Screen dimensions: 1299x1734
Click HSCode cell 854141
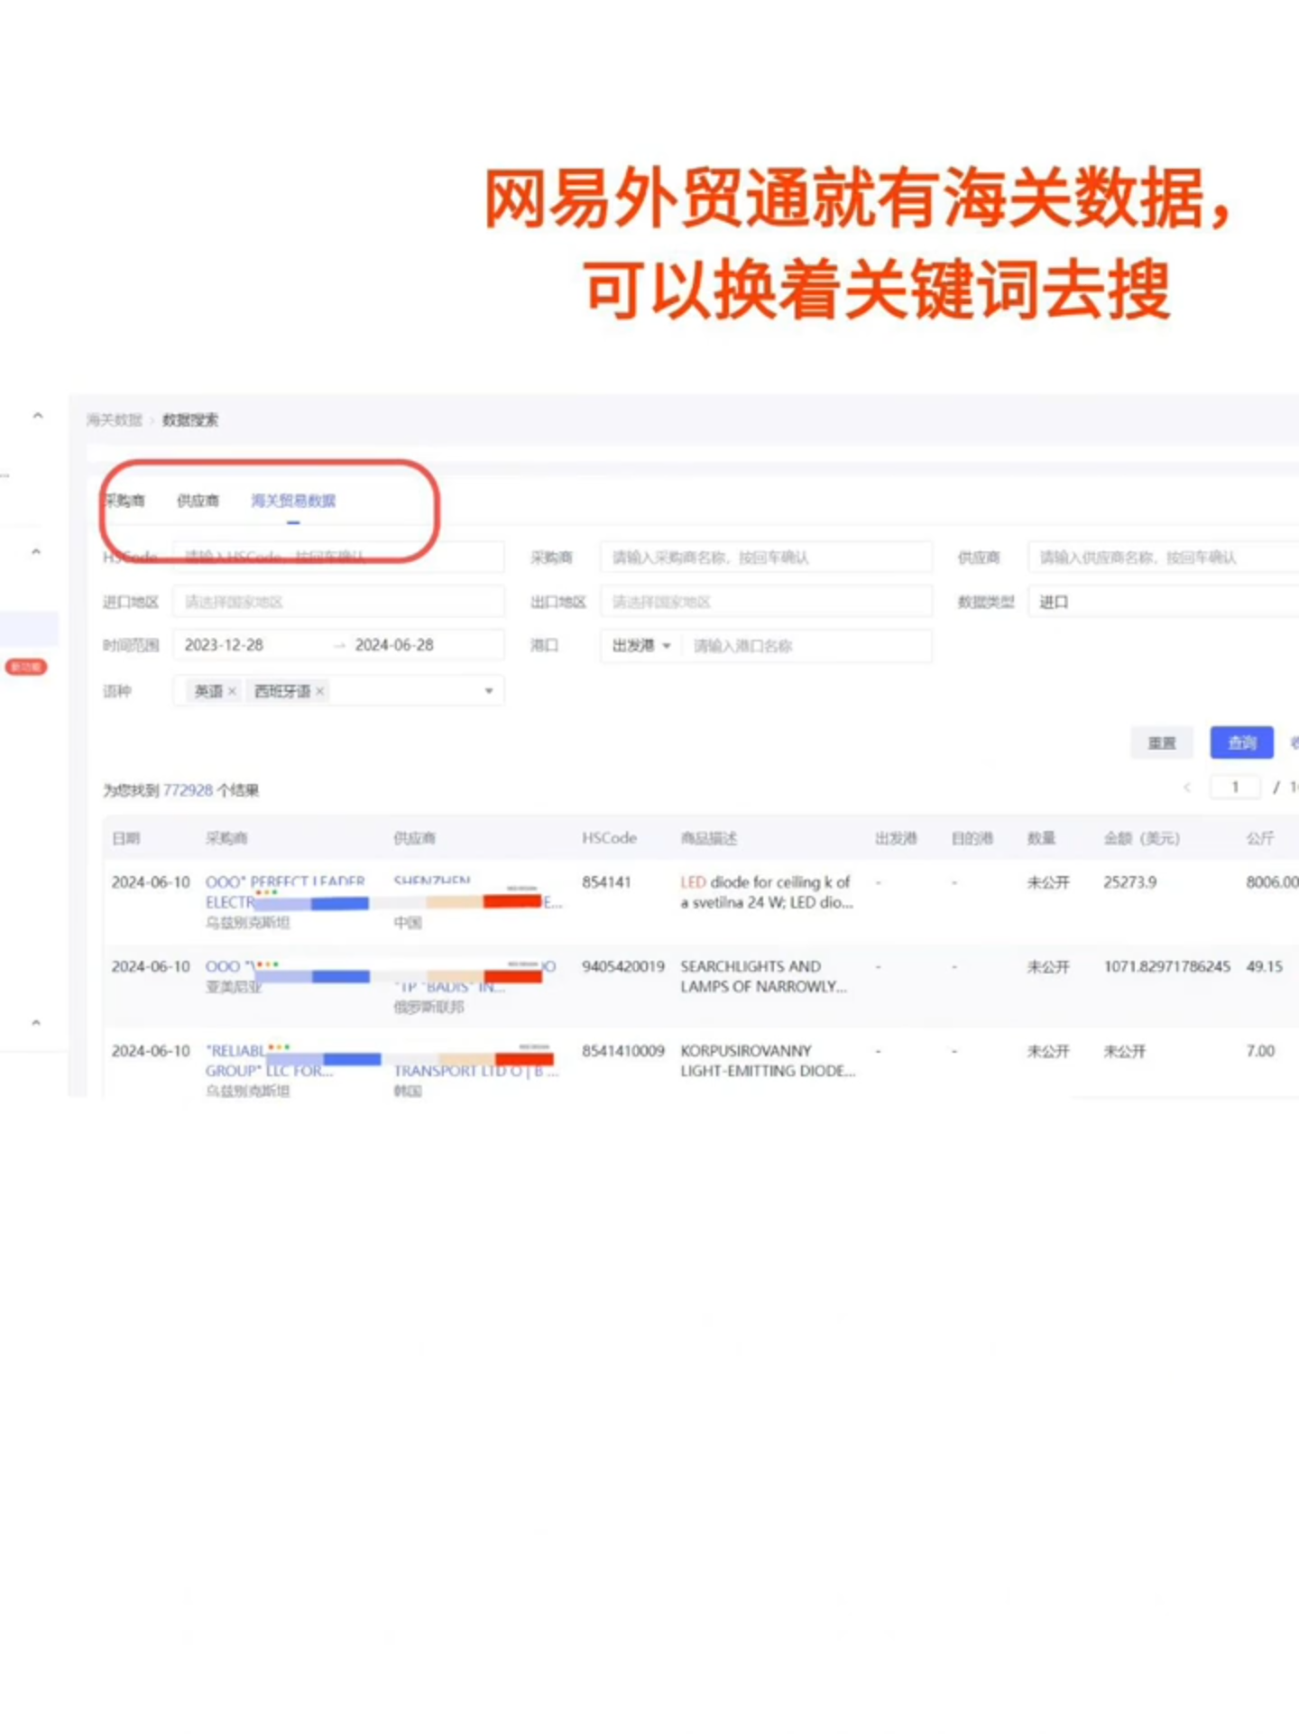point(606,881)
